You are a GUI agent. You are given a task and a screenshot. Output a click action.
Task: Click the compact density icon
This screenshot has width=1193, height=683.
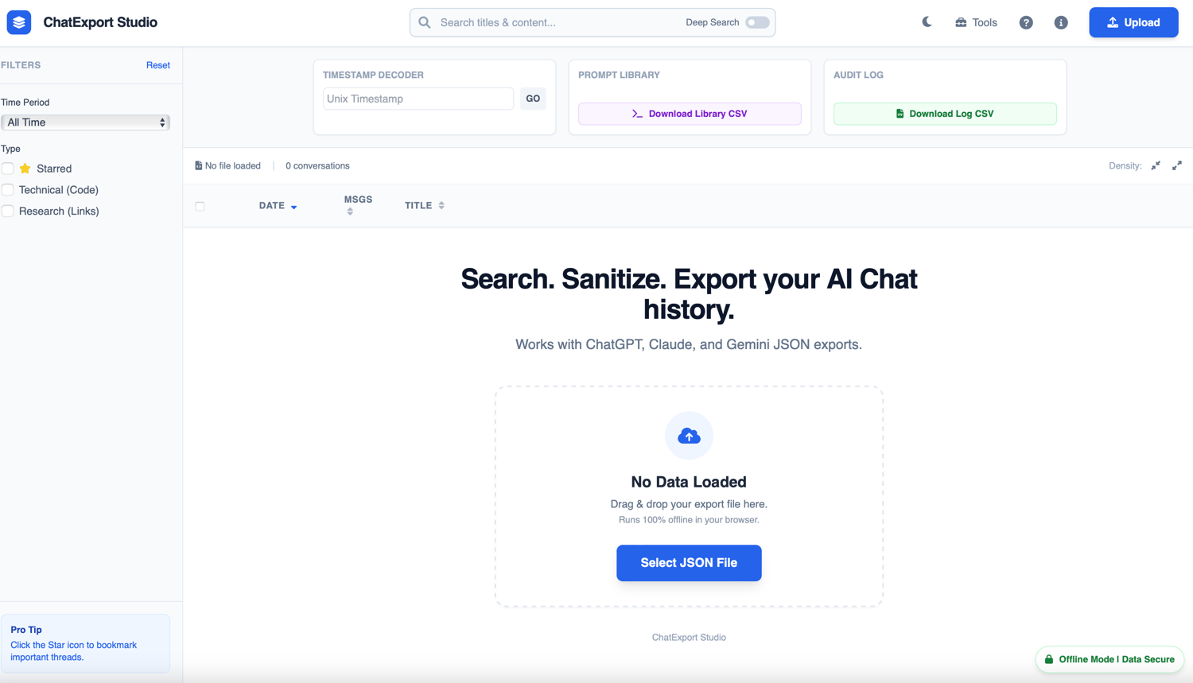pos(1156,165)
